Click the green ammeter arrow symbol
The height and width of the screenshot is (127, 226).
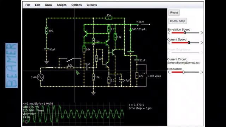tap(131, 30)
